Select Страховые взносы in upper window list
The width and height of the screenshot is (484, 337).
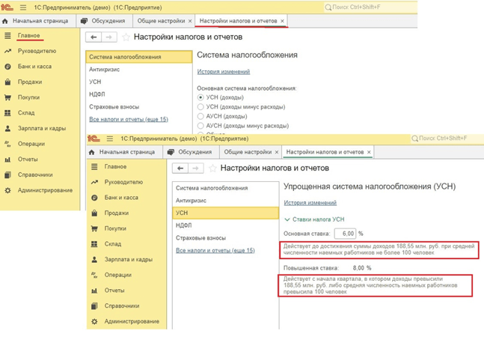pos(139,107)
